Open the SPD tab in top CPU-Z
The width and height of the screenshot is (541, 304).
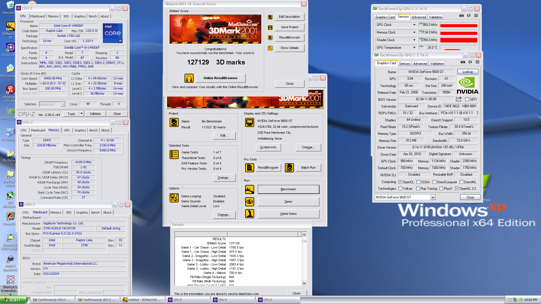(x=66, y=16)
